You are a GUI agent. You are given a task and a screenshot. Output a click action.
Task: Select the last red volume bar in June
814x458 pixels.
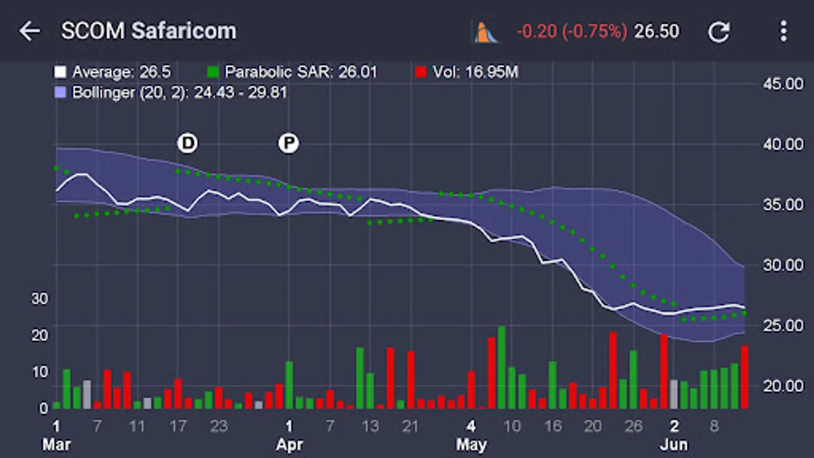[744, 377]
